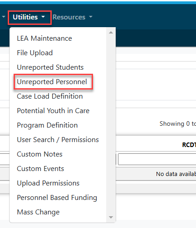Select Mass Change option
Image resolution: width=196 pixels, height=228 pixels.
coord(38,212)
